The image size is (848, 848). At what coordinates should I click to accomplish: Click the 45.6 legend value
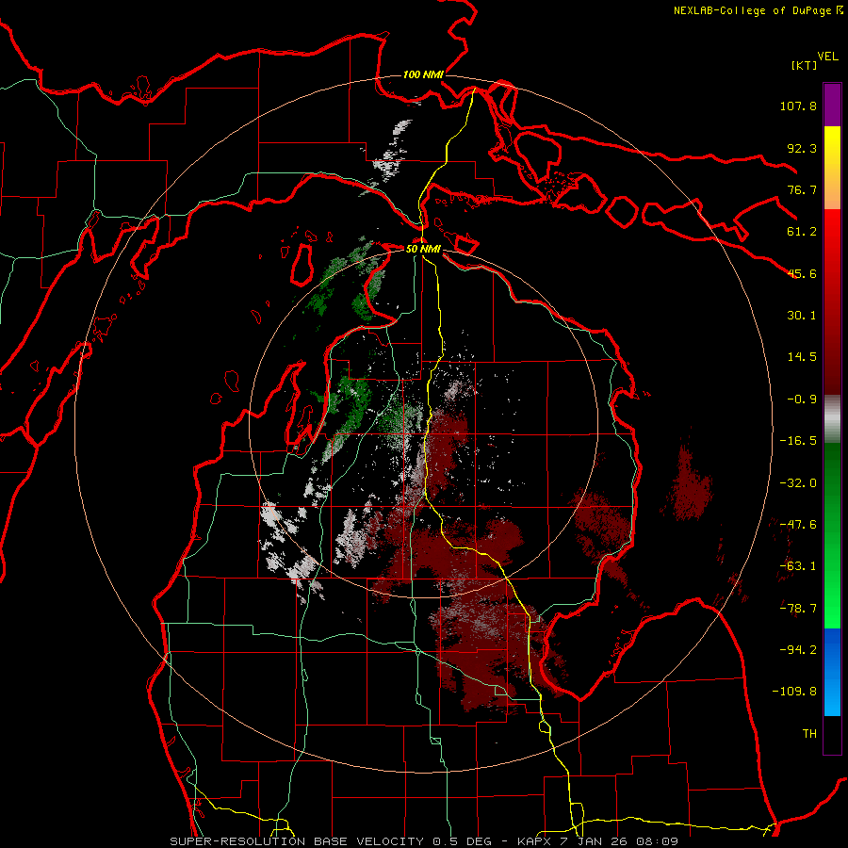coord(802,273)
